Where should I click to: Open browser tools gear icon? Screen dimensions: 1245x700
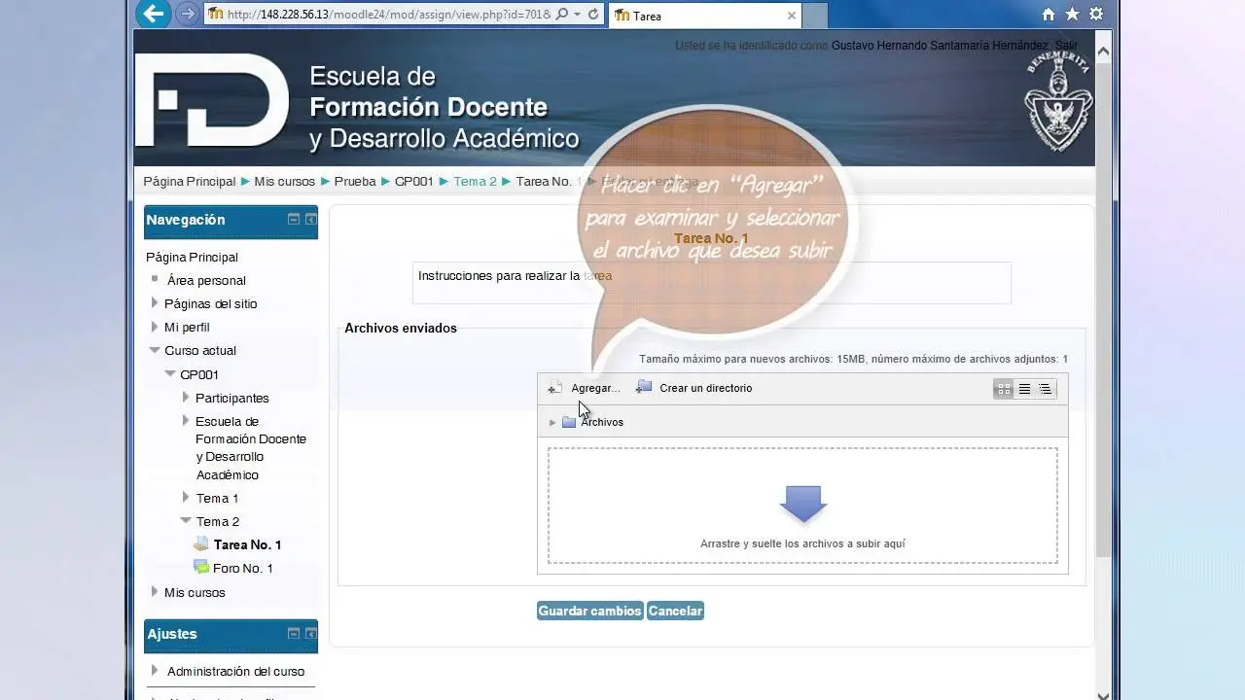[x=1096, y=15]
